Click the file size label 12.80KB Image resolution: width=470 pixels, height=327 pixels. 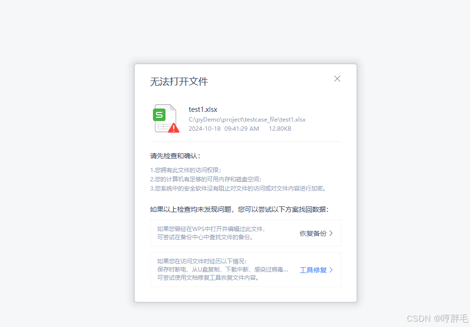280,128
